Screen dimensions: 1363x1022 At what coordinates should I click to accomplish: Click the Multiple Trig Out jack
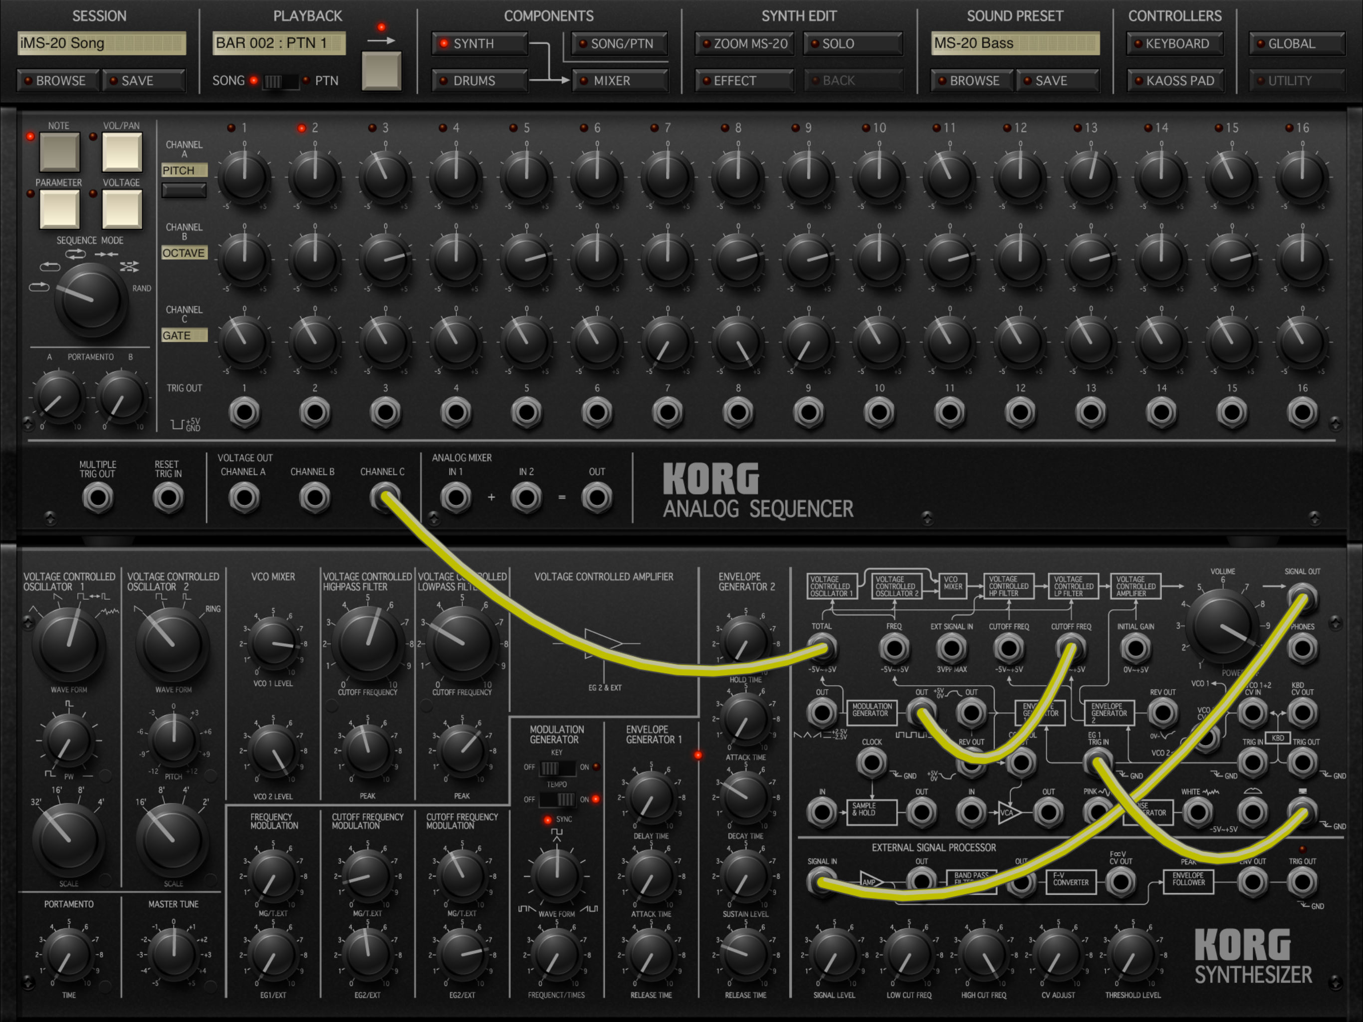click(98, 498)
